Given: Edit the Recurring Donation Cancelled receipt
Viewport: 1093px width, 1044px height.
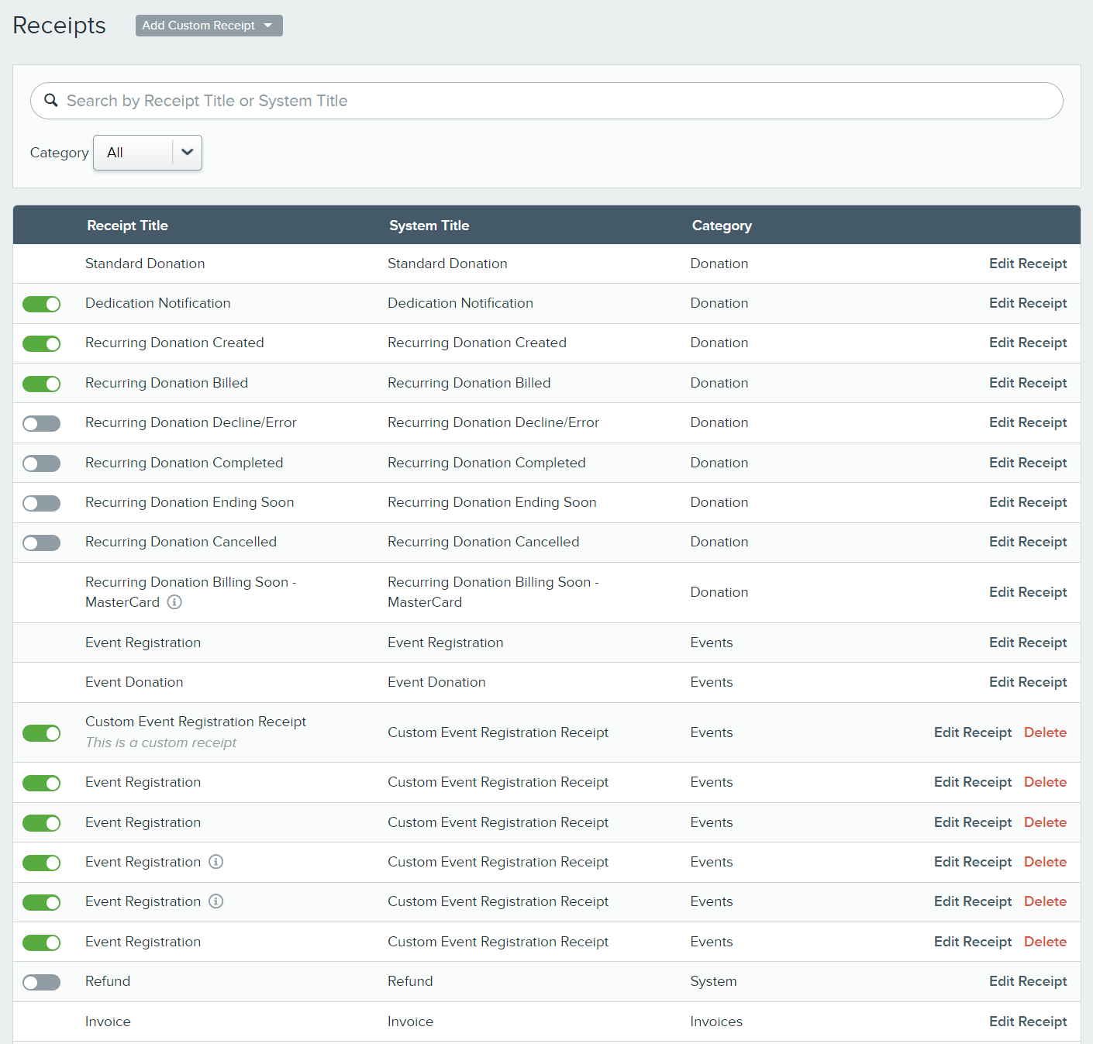Looking at the screenshot, I should click(1028, 542).
